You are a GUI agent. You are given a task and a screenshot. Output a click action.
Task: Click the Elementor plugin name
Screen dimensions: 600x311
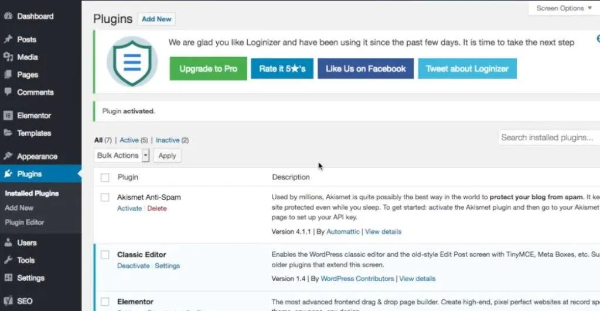[135, 302]
